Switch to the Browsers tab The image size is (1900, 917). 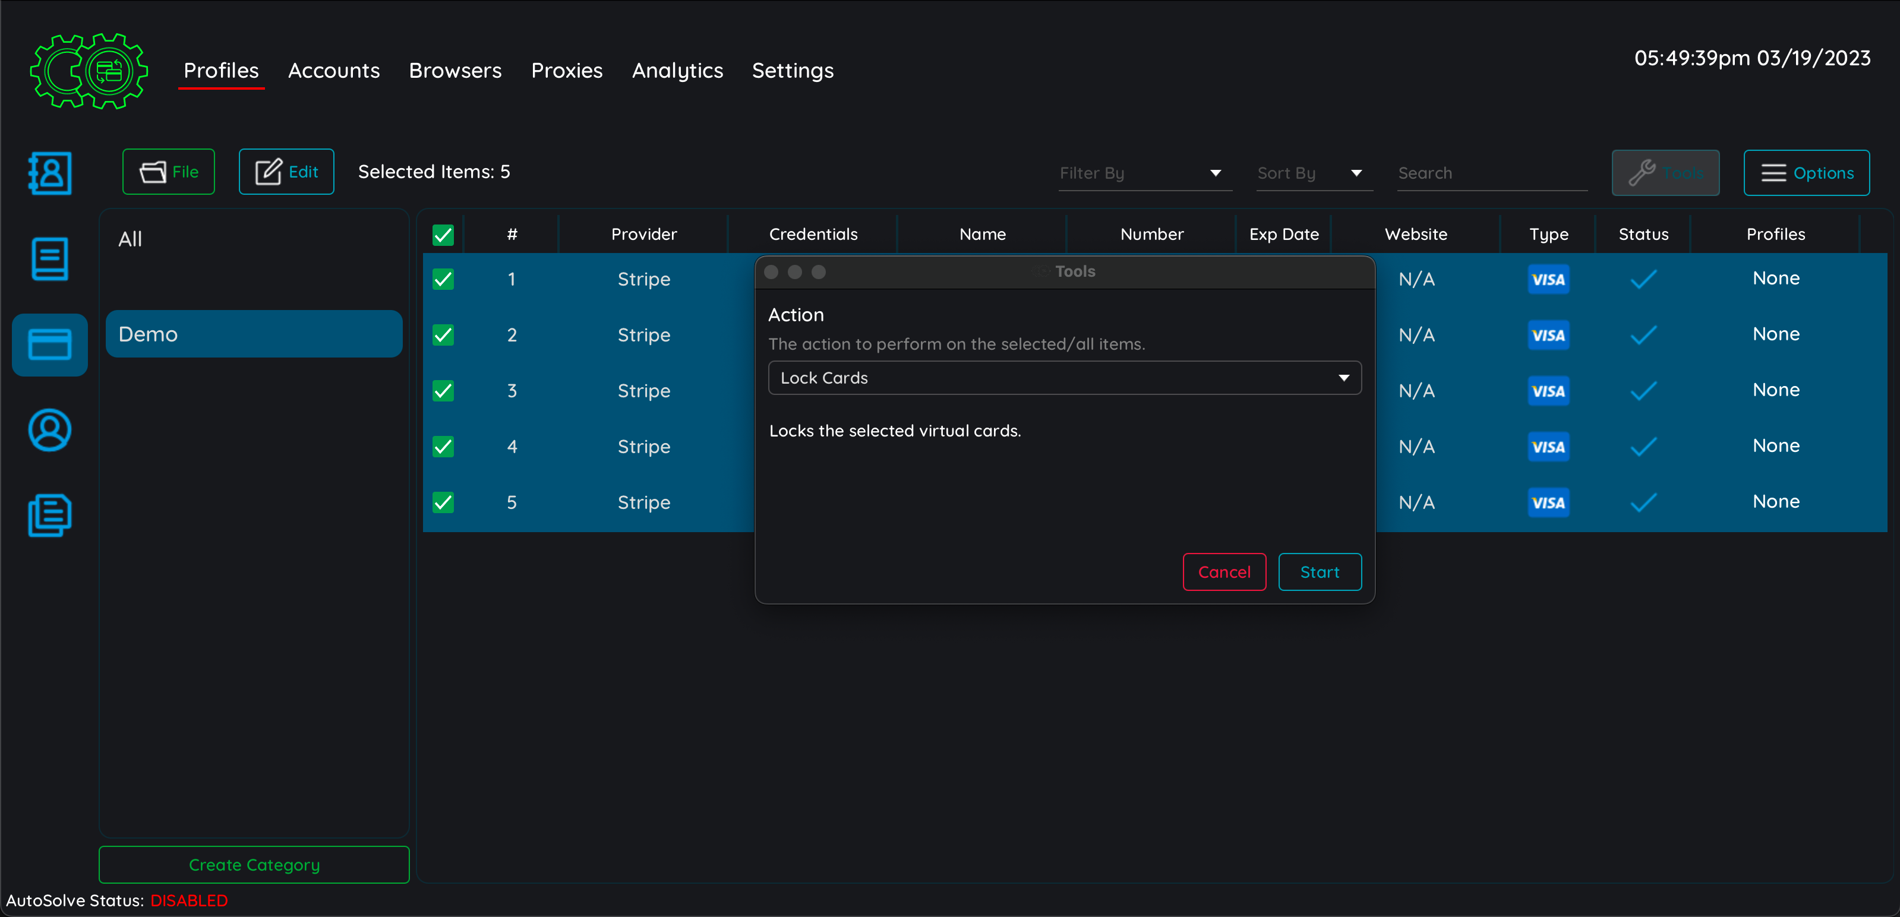455,71
